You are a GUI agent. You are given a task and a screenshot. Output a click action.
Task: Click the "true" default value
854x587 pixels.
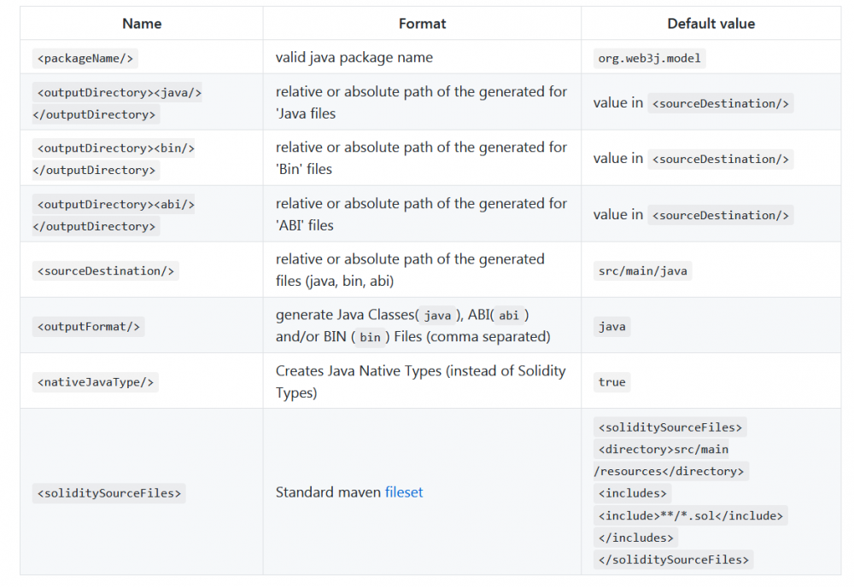click(611, 382)
